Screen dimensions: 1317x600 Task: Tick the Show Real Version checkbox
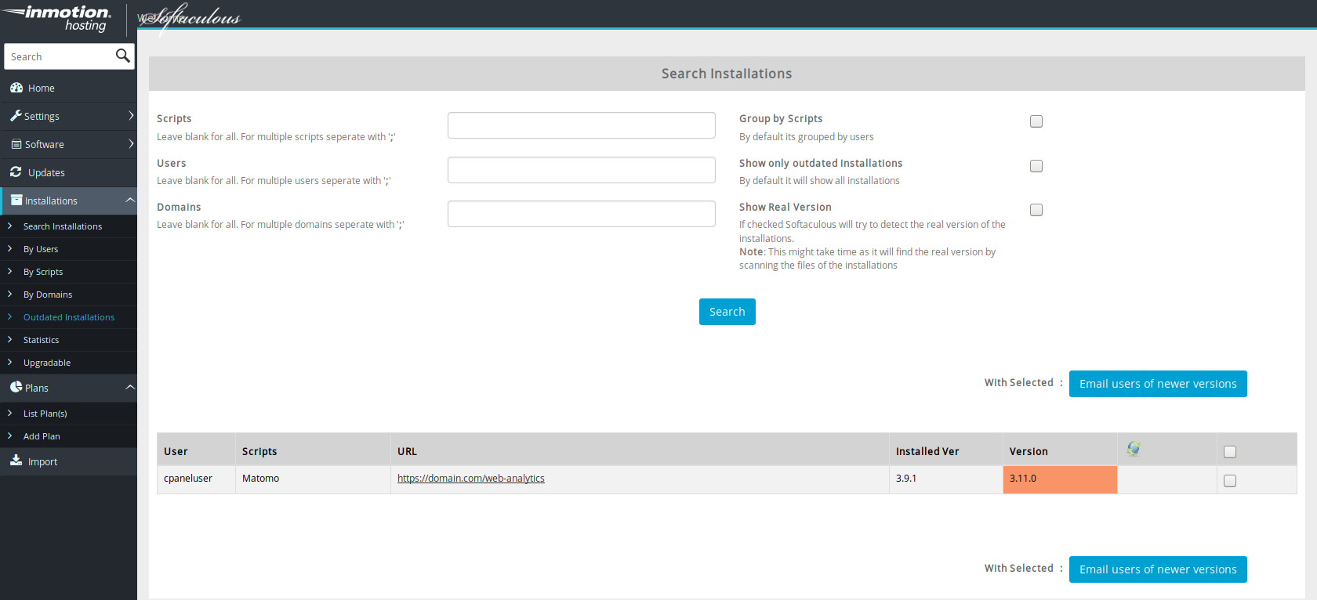(1036, 210)
